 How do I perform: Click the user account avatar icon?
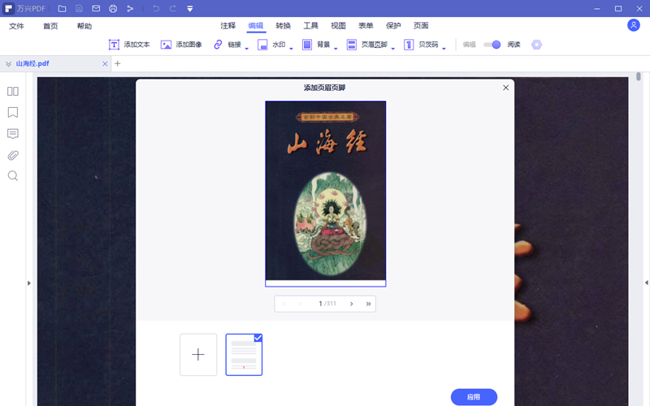click(634, 25)
